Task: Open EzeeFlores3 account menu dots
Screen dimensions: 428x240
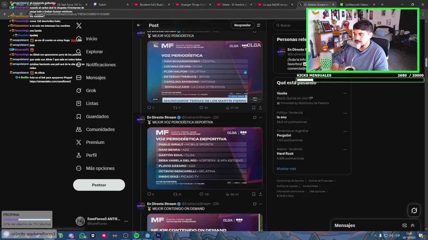Action: tap(126, 221)
